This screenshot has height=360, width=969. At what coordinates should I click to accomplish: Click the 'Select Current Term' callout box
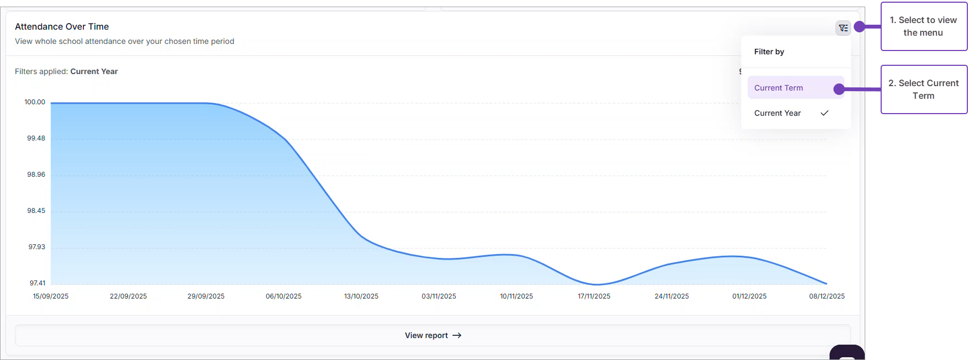(923, 89)
